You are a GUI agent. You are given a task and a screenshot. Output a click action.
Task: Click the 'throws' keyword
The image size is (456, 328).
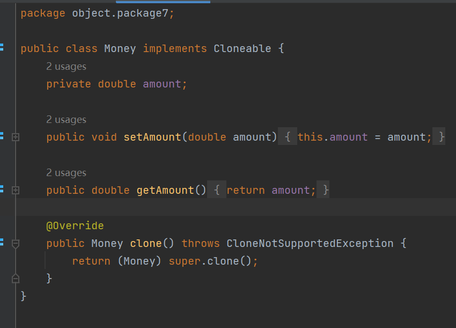[x=201, y=244]
